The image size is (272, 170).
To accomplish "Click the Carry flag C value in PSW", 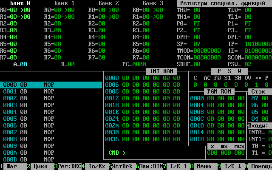I will tap(195, 85).
